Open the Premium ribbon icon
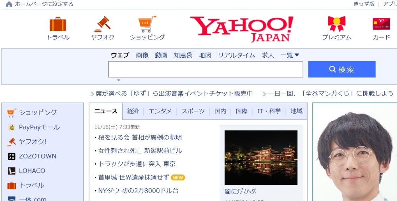This screenshot has width=397, height=201. 337,24
